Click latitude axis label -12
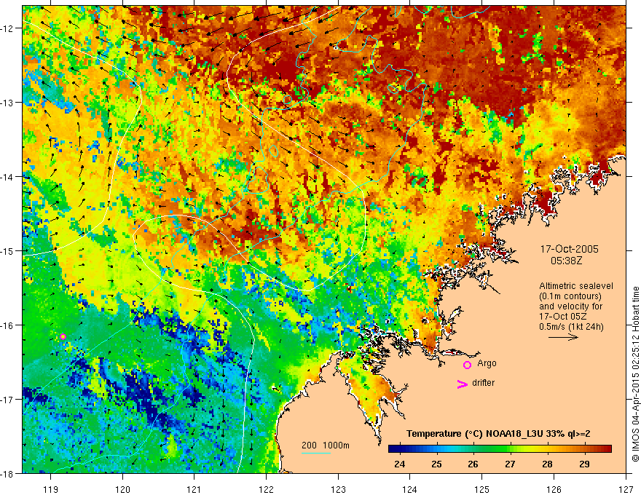641x495 pixels. (7, 28)
